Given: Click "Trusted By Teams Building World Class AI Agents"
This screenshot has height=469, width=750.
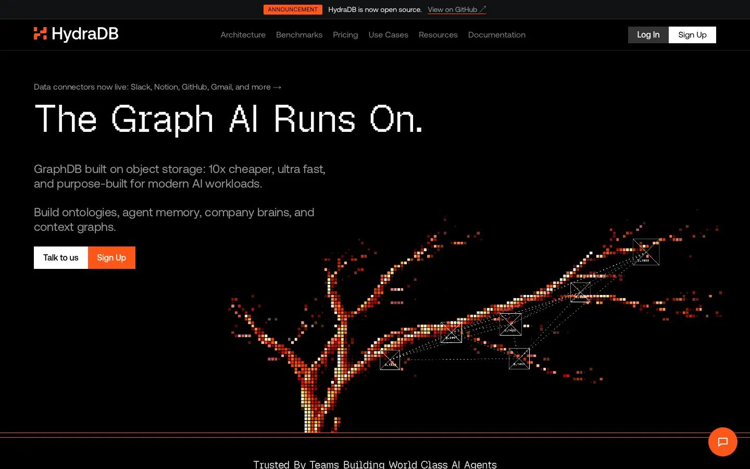Looking at the screenshot, I should point(375,464).
